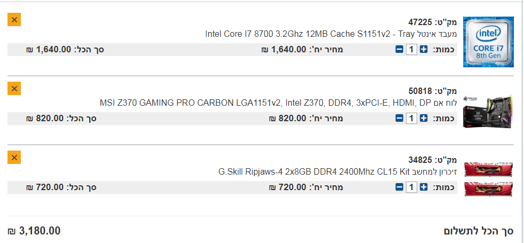Decrease quantity of G.Skill Ripjaws memory

tap(399, 187)
